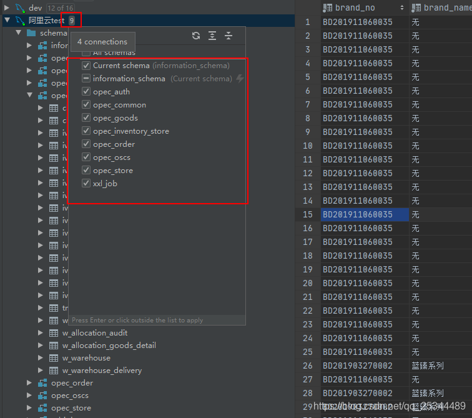The width and height of the screenshot is (472, 418).
Task: Click the brand_name column icon
Action: (416, 8)
